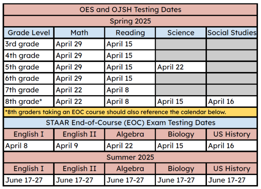Select the gray 3rd grade Science cell

pos(181,44)
